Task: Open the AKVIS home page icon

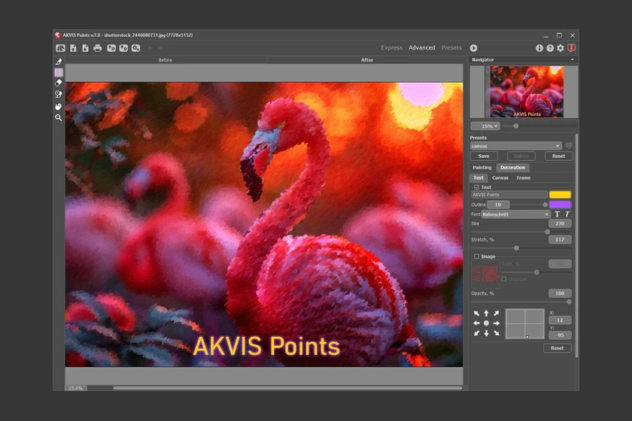Action: pyautogui.click(x=60, y=48)
